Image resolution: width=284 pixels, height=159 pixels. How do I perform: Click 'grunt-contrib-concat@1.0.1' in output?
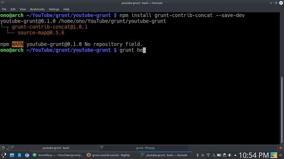pyautogui.click(x=50, y=27)
